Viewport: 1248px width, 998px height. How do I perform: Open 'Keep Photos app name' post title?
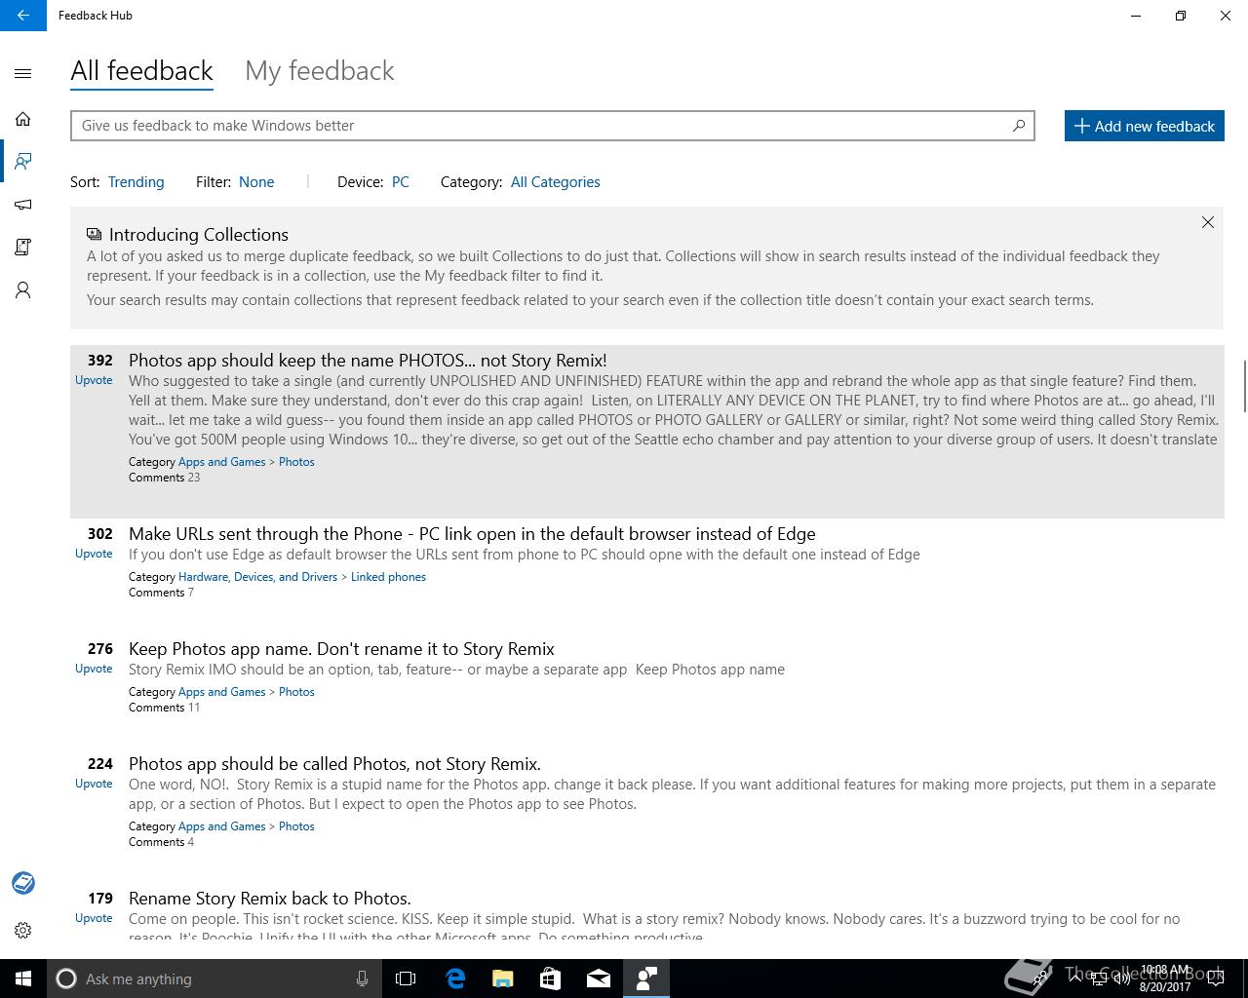[341, 649]
